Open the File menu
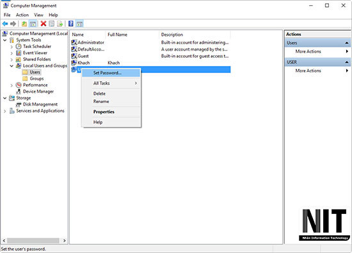This screenshot has height=253, width=352. point(7,15)
